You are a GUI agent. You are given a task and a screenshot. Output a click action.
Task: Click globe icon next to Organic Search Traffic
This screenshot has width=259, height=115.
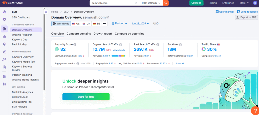tap(121, 44)
